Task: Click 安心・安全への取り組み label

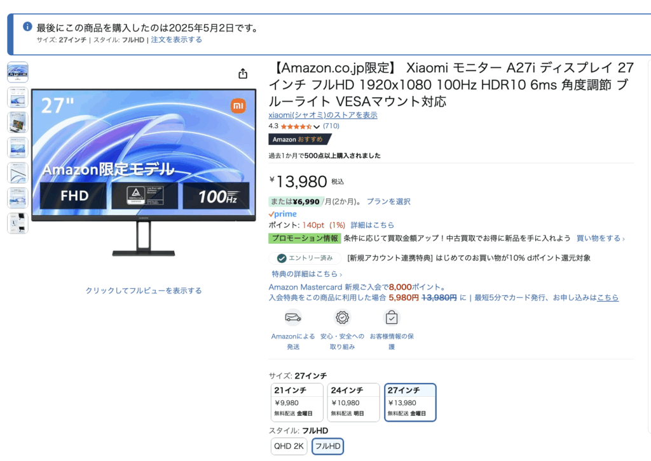Action: click(342, 341)
